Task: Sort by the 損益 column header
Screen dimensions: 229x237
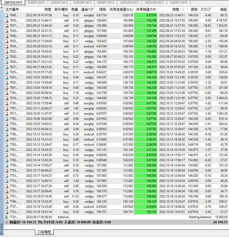Action: point(223,10)
